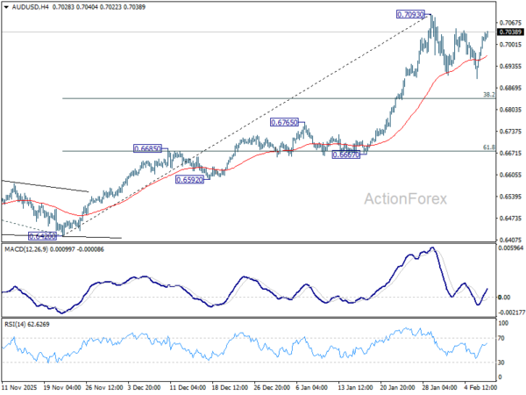Open the AUDUSD,H4 chart dropdown triangle

tap(6, 7)
